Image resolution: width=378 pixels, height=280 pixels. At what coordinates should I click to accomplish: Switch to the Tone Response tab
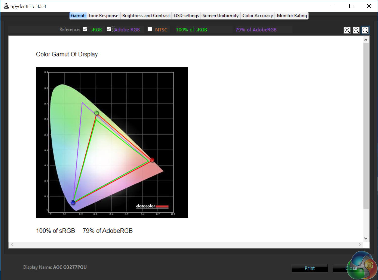[x=103, y=16]
